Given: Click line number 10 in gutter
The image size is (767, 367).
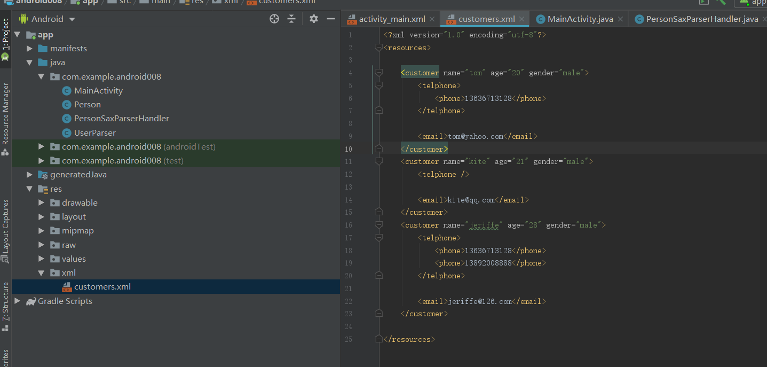Looking at the screenshot, I should click(x=348, y=149).
